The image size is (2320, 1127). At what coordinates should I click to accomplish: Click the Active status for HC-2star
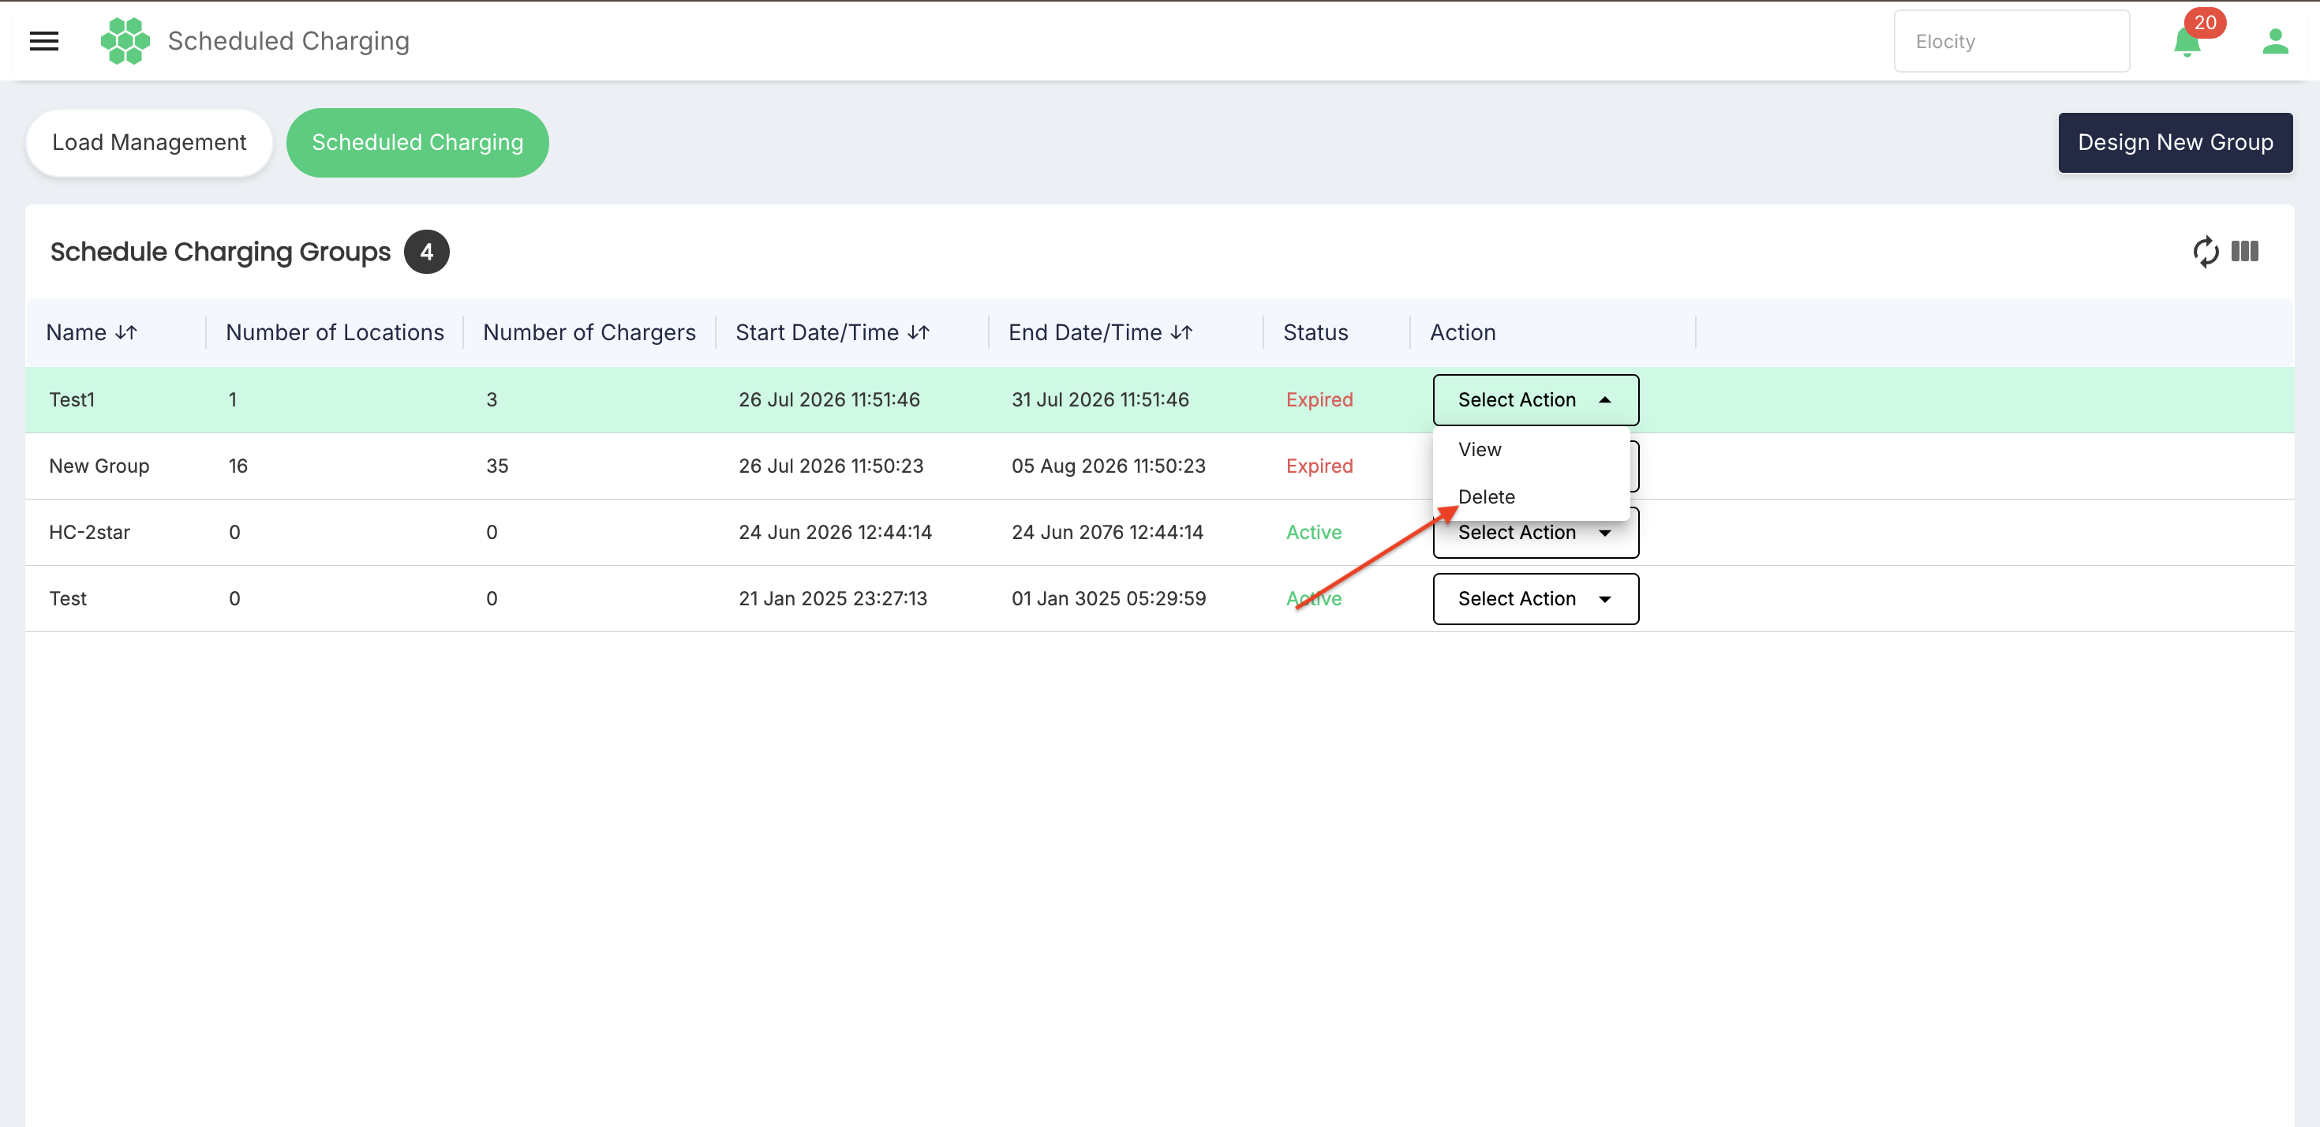tap(1313, 533)
